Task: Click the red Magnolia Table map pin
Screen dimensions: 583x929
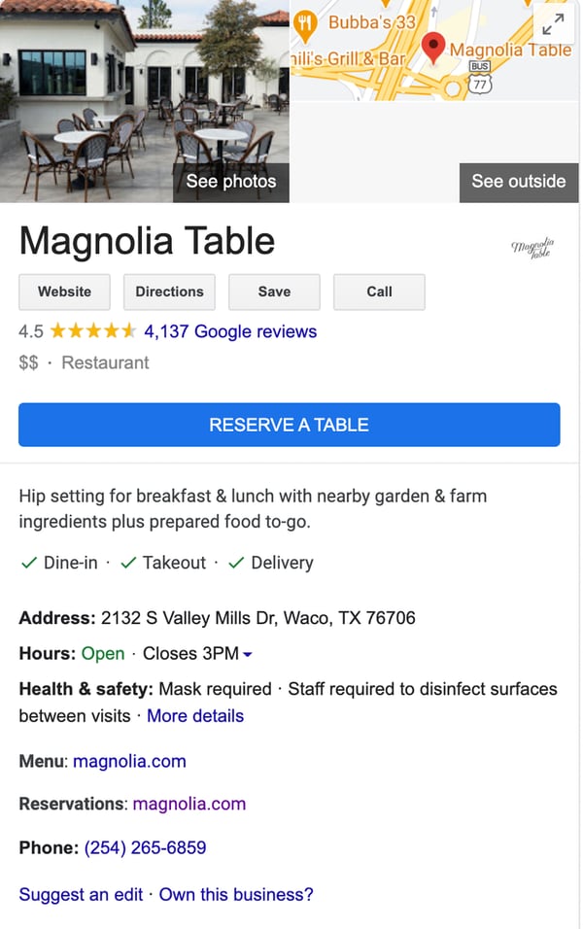Action: (433, 49)
